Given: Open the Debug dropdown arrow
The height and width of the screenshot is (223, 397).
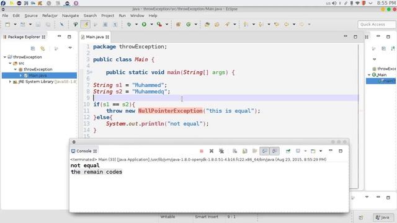Looking at the screenshot, I should click(x=136, y=25).
